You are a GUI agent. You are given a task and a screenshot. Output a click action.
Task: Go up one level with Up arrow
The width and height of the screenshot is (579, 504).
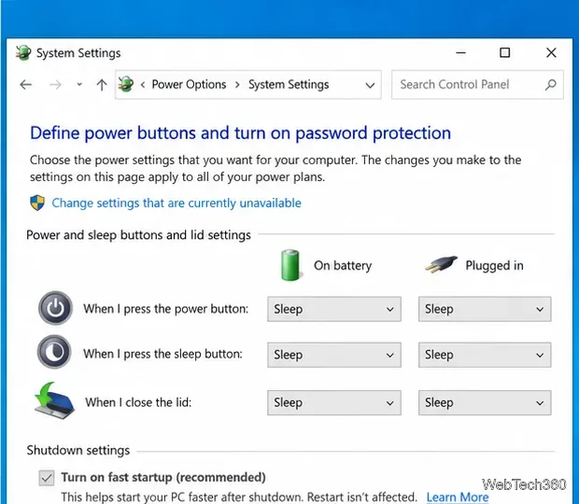pos(102,85)
